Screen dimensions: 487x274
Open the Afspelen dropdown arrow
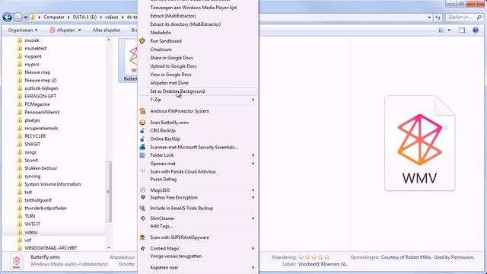coord(80,30)
